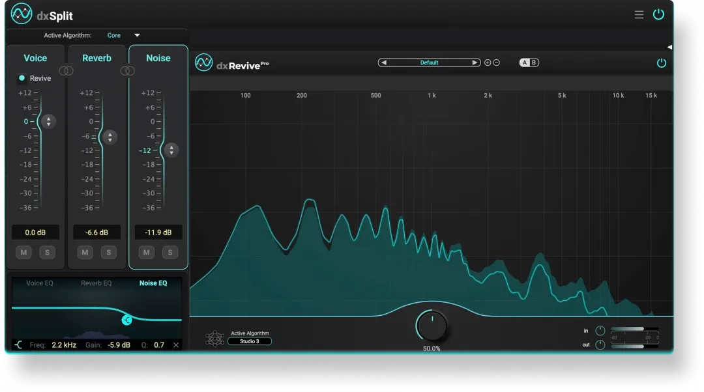The image size is (704, 392).
Task: Switch to the Voice EQ tab
Action: pyautogui.click(x=40, y=283)
